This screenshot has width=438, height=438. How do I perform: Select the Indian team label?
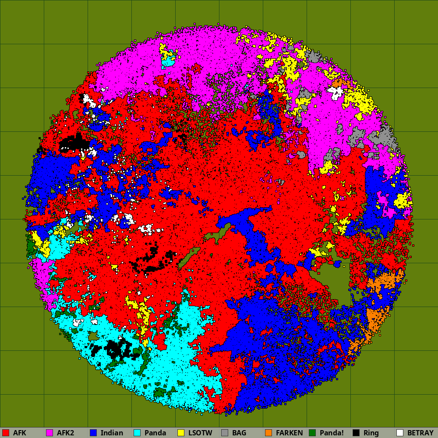[x=112, y=433]
